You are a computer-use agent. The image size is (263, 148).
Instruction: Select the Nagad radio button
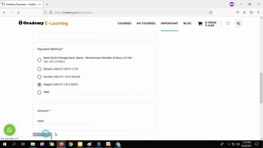point(39,85)
